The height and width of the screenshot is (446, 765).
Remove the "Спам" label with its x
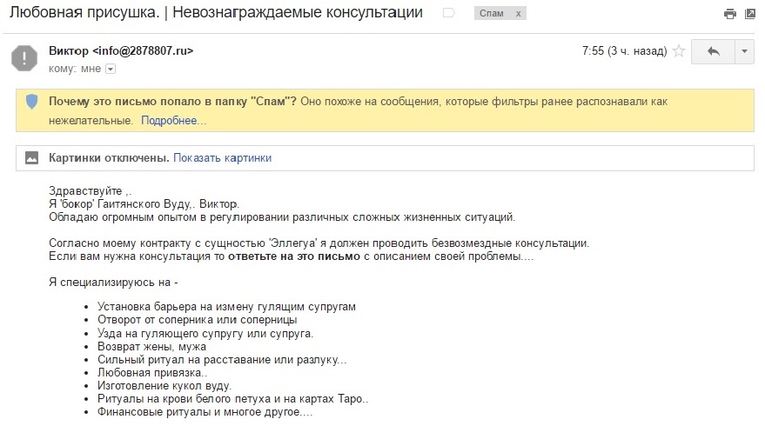tap(520, 14)
